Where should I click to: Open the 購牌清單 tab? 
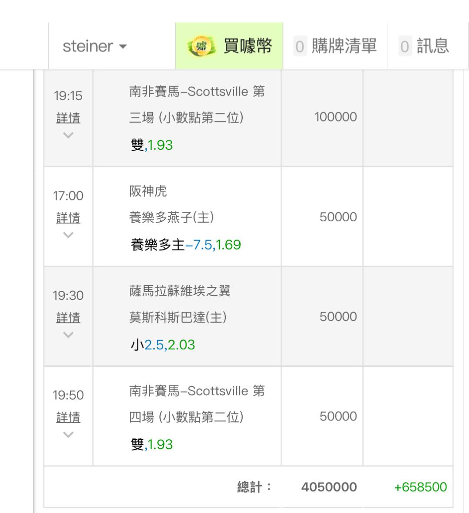[x=343, y=46]
